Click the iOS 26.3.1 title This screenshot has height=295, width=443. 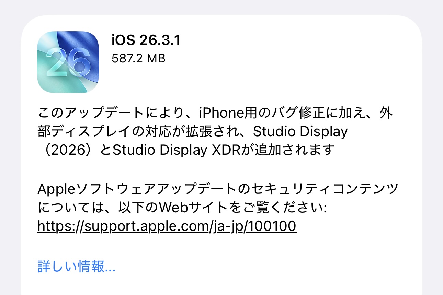tap(146, 40)
